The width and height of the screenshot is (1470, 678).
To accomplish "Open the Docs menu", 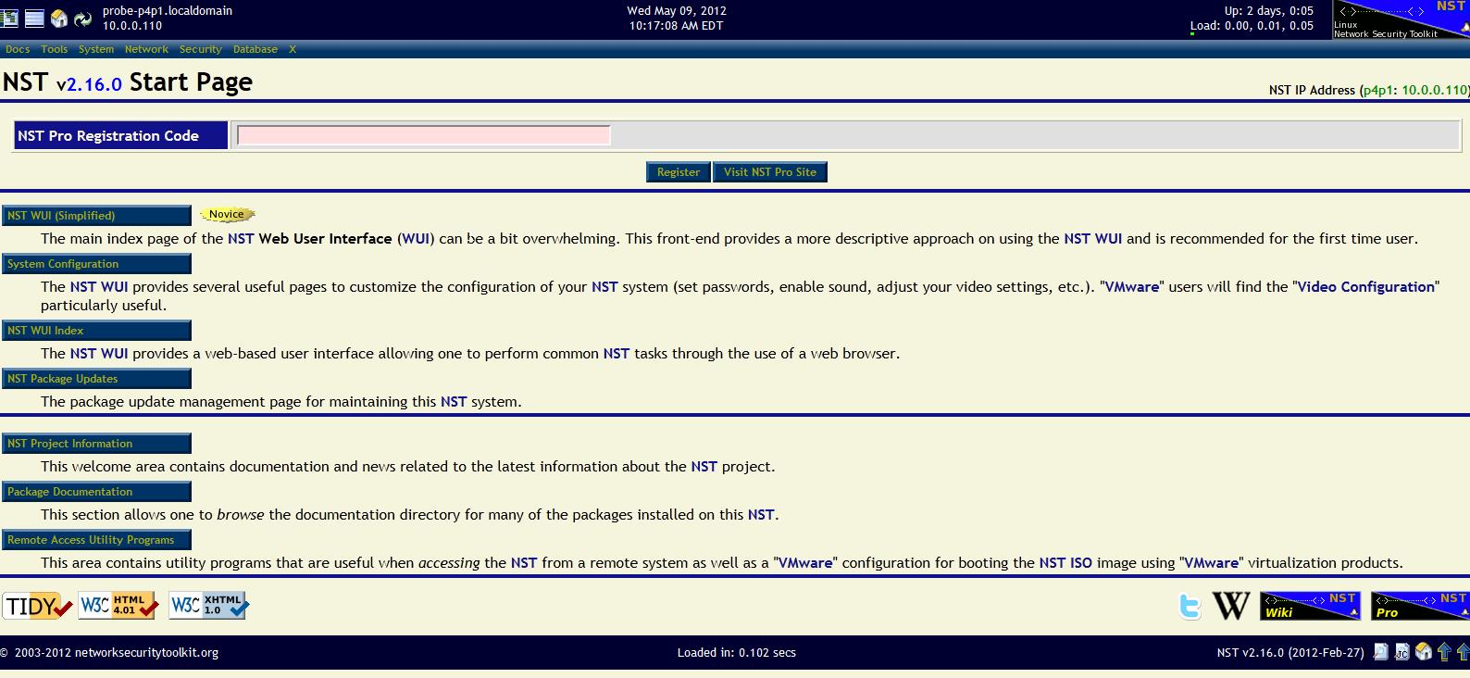I will 18,49.
